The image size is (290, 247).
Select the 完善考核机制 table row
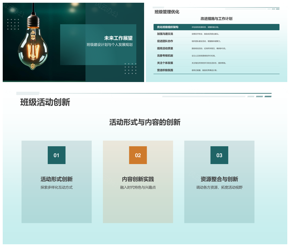click(216, 56)
